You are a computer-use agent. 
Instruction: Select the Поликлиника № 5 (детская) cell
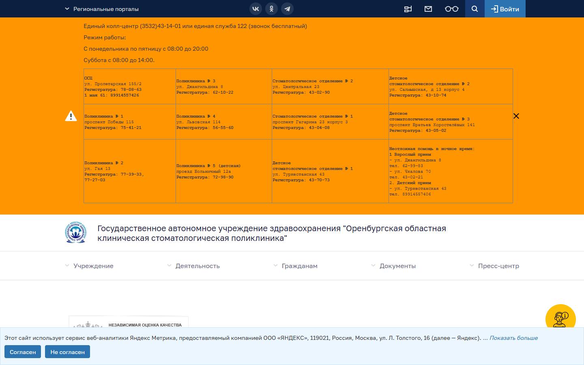click(224, 171)
